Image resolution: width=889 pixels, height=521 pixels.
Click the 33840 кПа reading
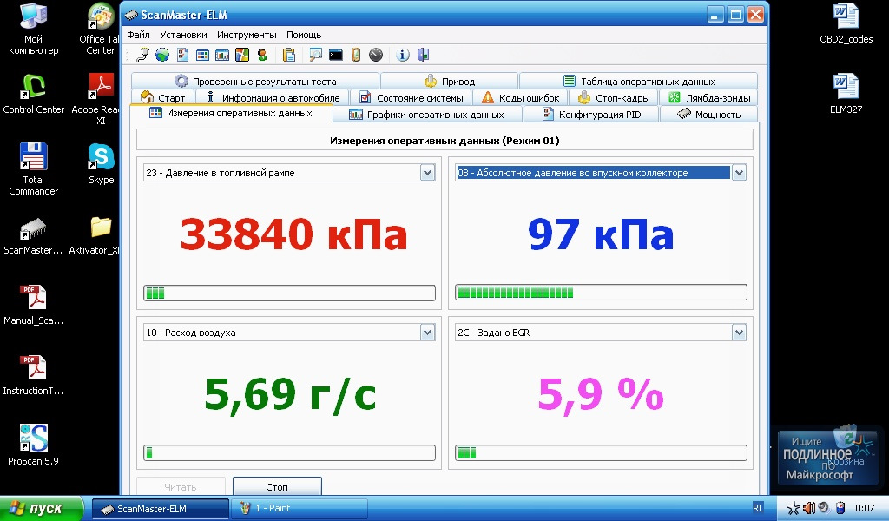coord(293,234)
